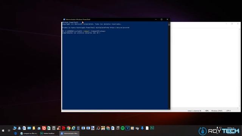Click the '100%' zoom status in Notepad
Viewport: 242px width, 136px height.
(207, 111)
